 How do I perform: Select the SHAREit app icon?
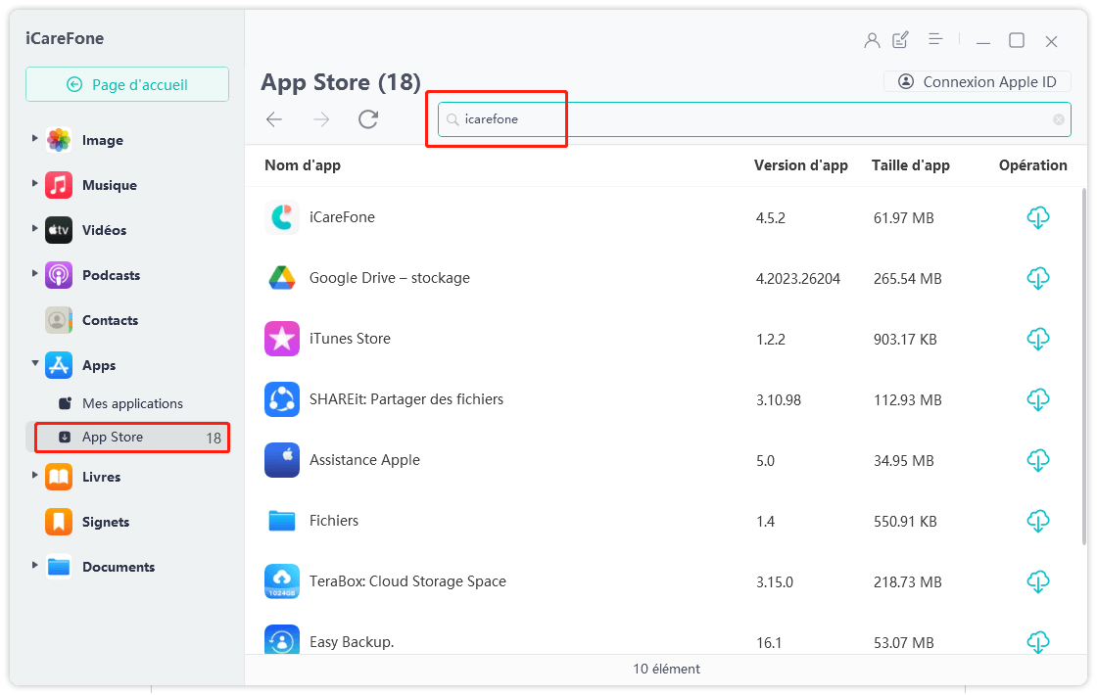coord(282,400)
